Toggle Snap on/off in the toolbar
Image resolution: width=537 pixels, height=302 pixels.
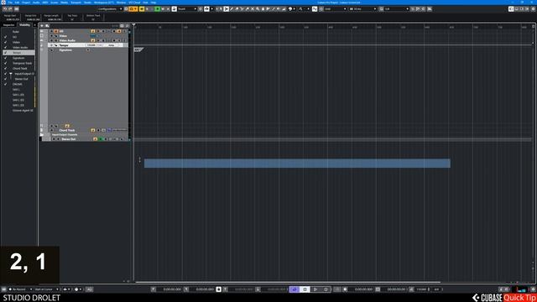click(x=315, y=9)
